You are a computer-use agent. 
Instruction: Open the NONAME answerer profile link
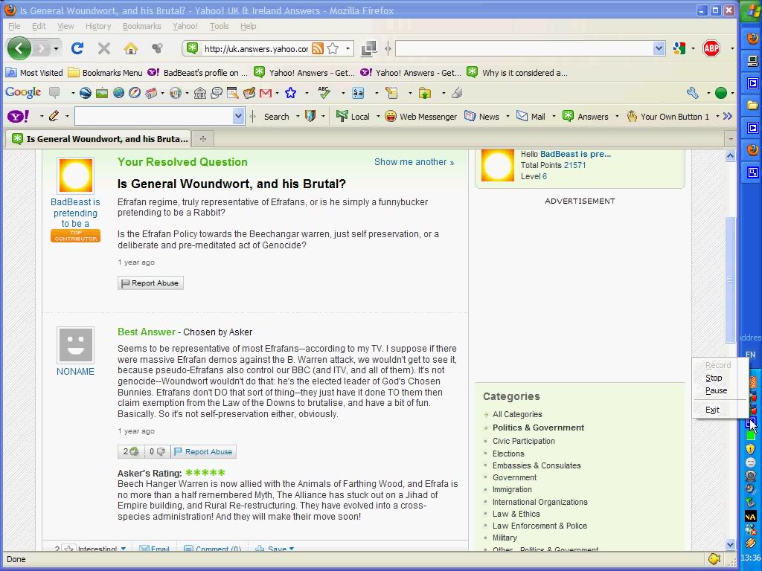[x=75, y=372]
